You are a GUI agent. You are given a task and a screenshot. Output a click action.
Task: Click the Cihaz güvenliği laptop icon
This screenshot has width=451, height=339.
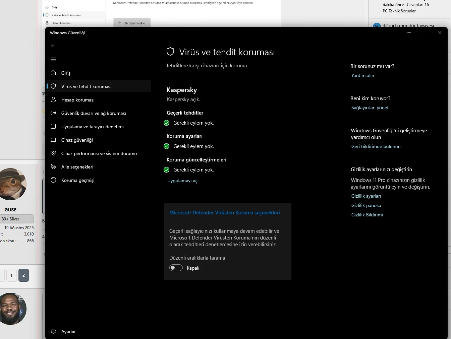pos(53,140)
